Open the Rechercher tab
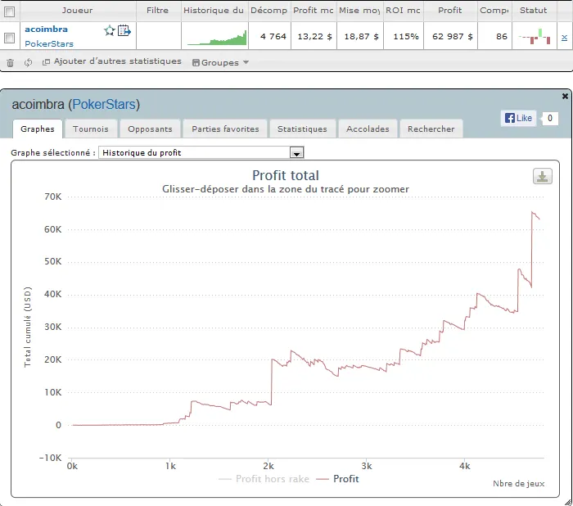The height and width of the screenshot is (506, 573). click(x=431, y=129)
